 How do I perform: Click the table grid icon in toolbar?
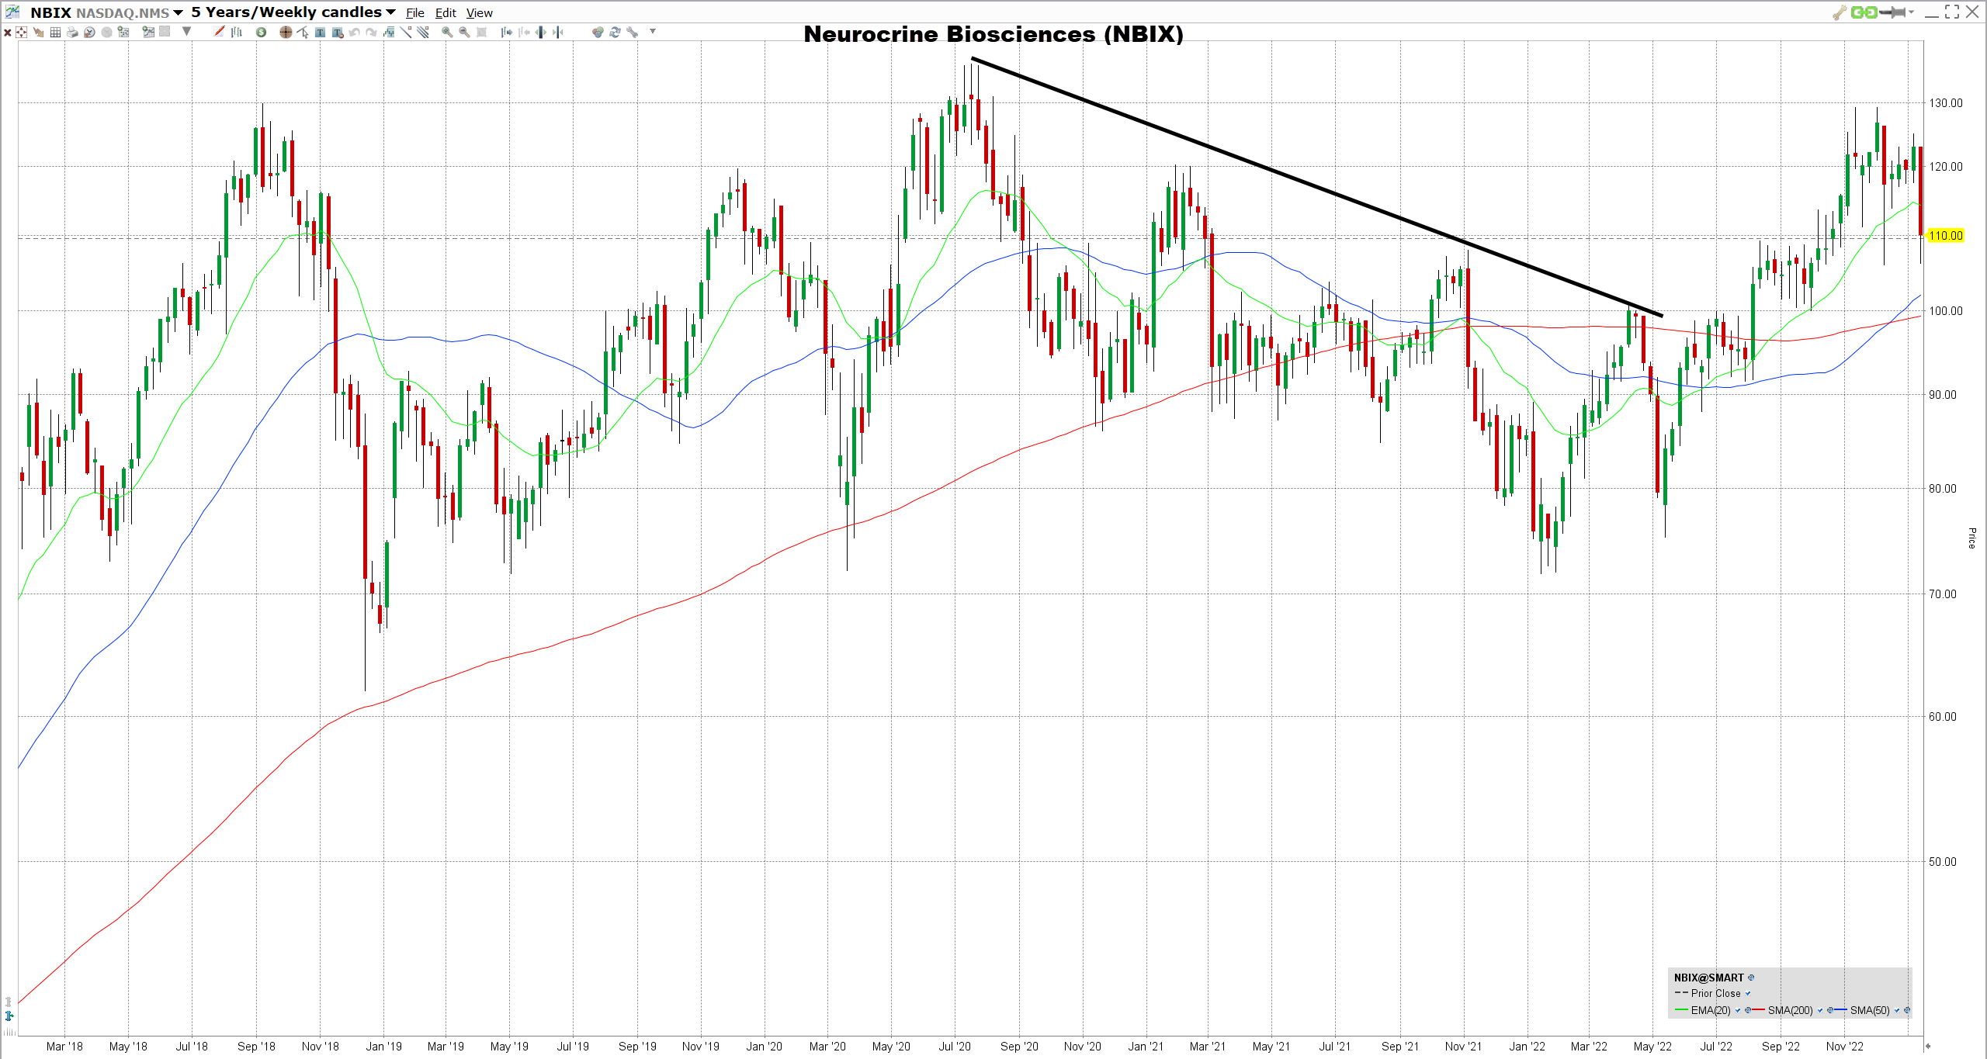coord(55,32)
